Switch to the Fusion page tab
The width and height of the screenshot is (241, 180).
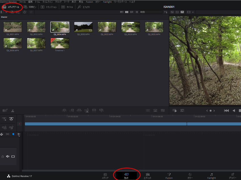[x=169, y=176]
